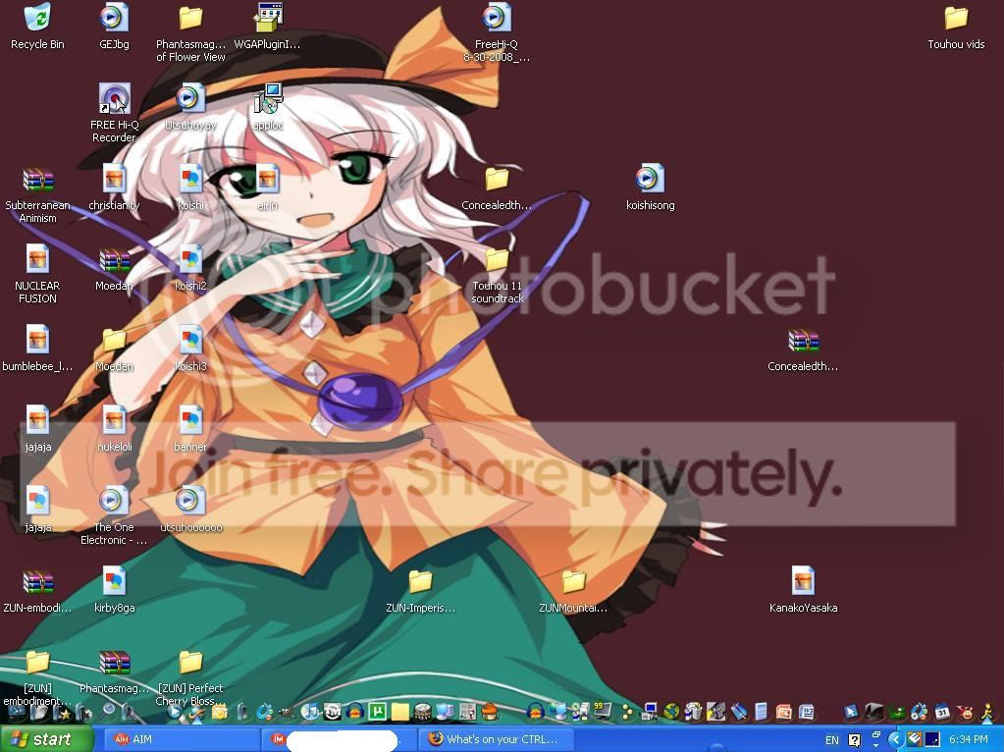Open the Recycle Bin icon
The width and height of the screenshot is (1004, 752).
[x=37, y=20]
